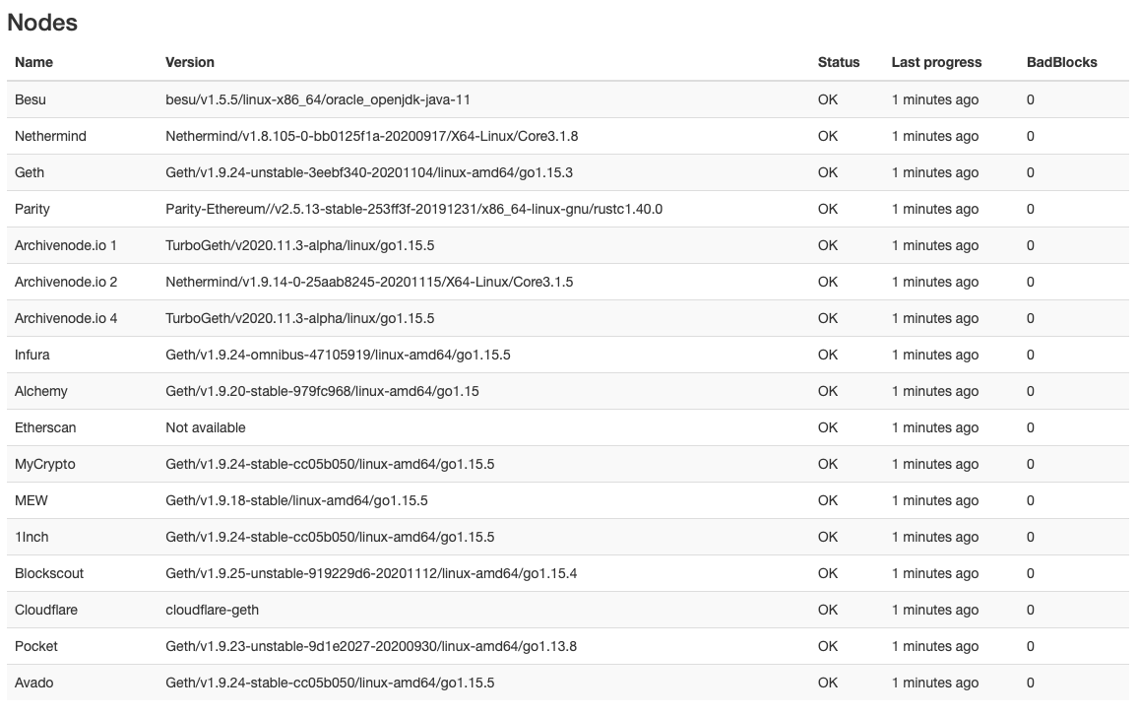
Task: Select the Archivenode.io 4 name
Action: (65, 318)
